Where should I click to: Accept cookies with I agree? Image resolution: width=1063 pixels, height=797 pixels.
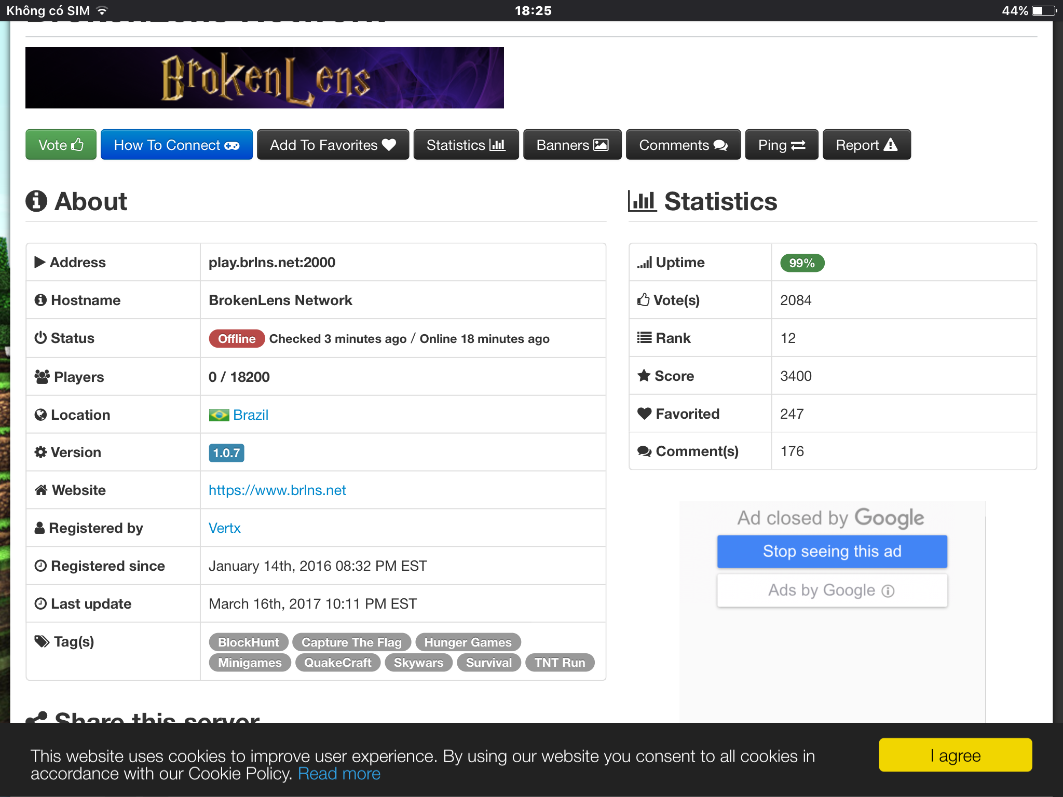click(x=955, y=755)
